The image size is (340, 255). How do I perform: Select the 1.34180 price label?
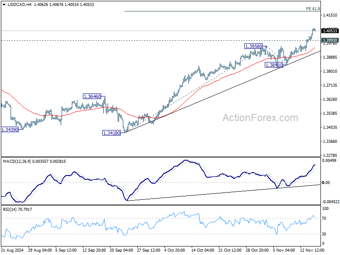111,133
